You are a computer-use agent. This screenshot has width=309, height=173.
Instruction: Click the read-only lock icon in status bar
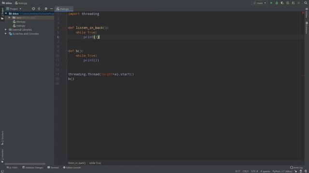click(296, 171)
